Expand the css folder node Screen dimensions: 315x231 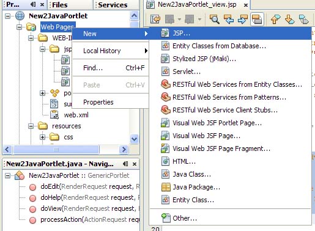pos(42,137)
